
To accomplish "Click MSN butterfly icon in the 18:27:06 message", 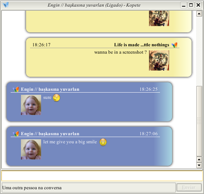I will pos(16,134).
